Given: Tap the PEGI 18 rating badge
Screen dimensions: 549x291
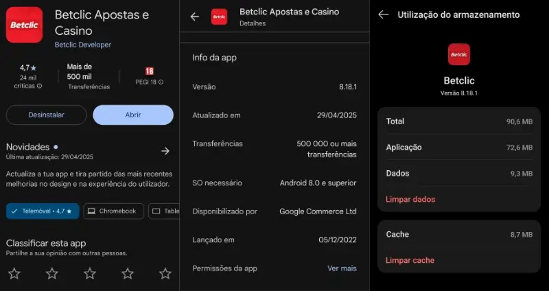Looking at the screenshot, I should (x=150, y=71).
